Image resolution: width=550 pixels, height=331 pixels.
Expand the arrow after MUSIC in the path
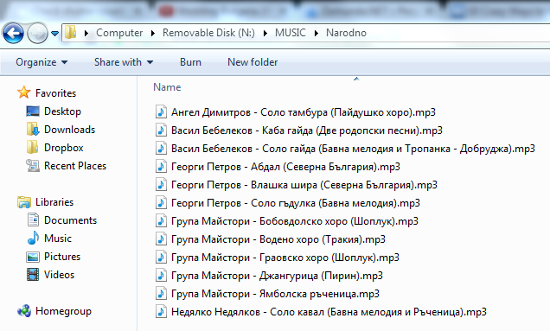[x=317, y=33]
